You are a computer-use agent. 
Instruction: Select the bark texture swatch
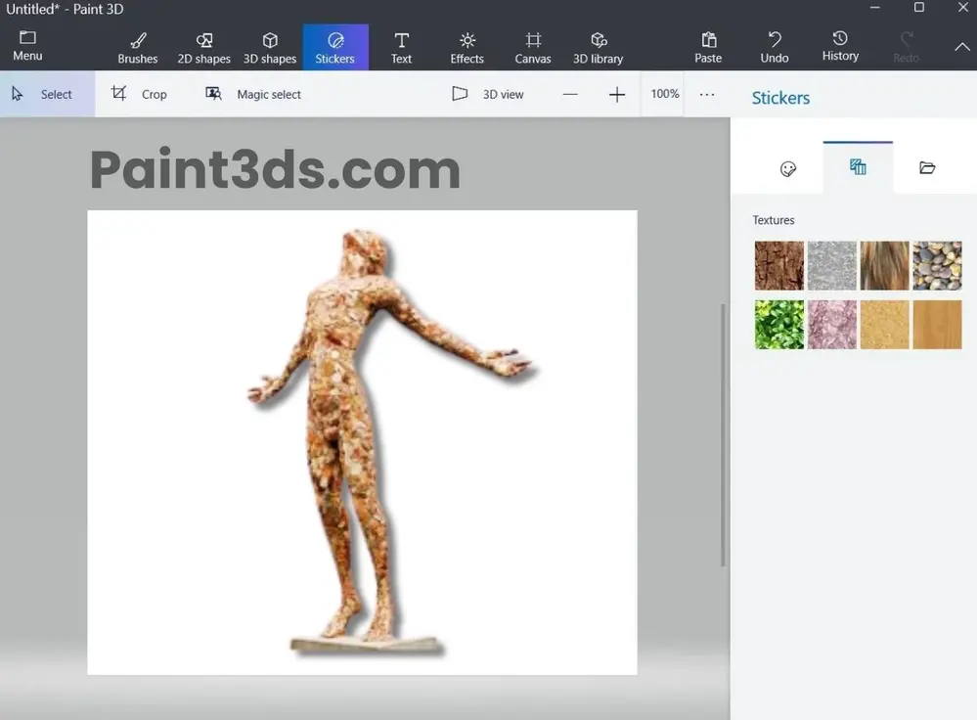(x=778, y=265)
